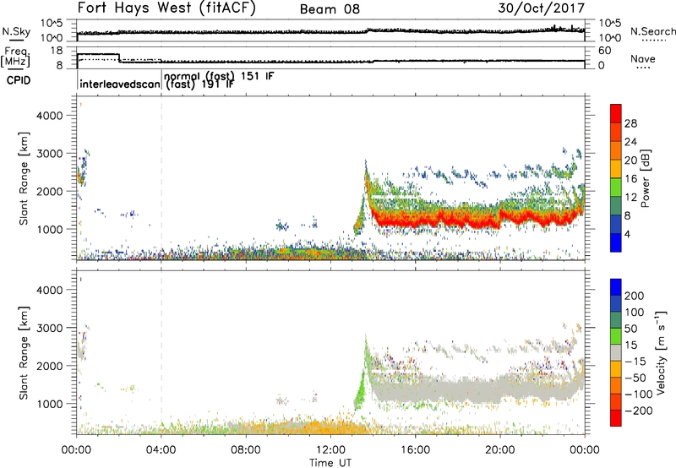The height and width of the screenshot is (468, 676).
Task: Select the yellow −15 to −50 velocity swatch
Action: [616, 369]
